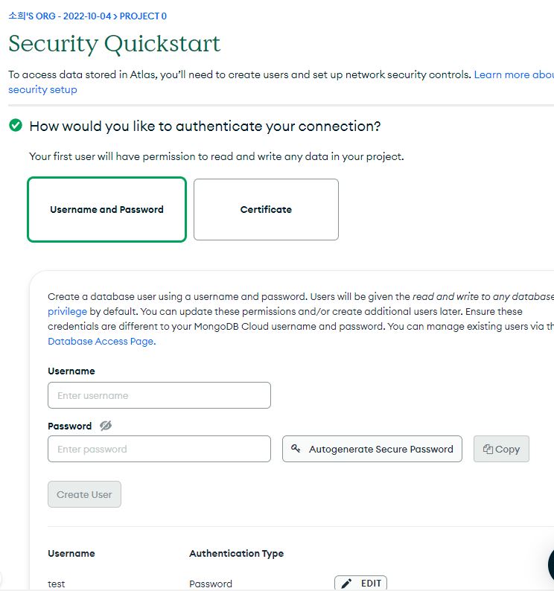Click the Enter username field

pos(159,395)
